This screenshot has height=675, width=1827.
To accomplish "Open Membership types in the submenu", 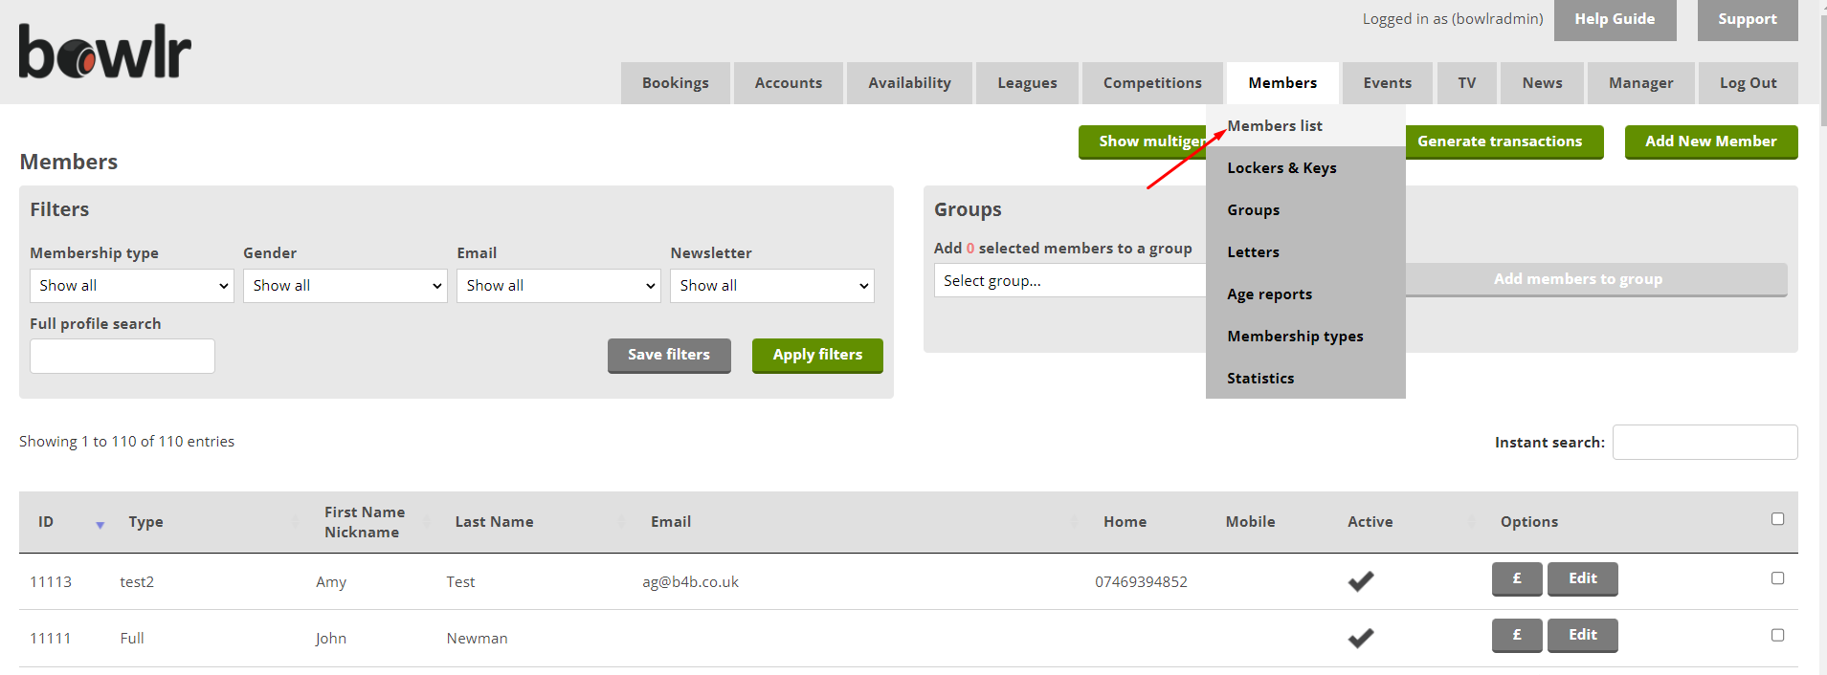I will [1295, 337].
